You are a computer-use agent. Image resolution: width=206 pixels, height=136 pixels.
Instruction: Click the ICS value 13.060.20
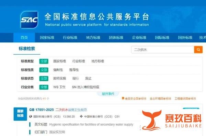(69, 117)
